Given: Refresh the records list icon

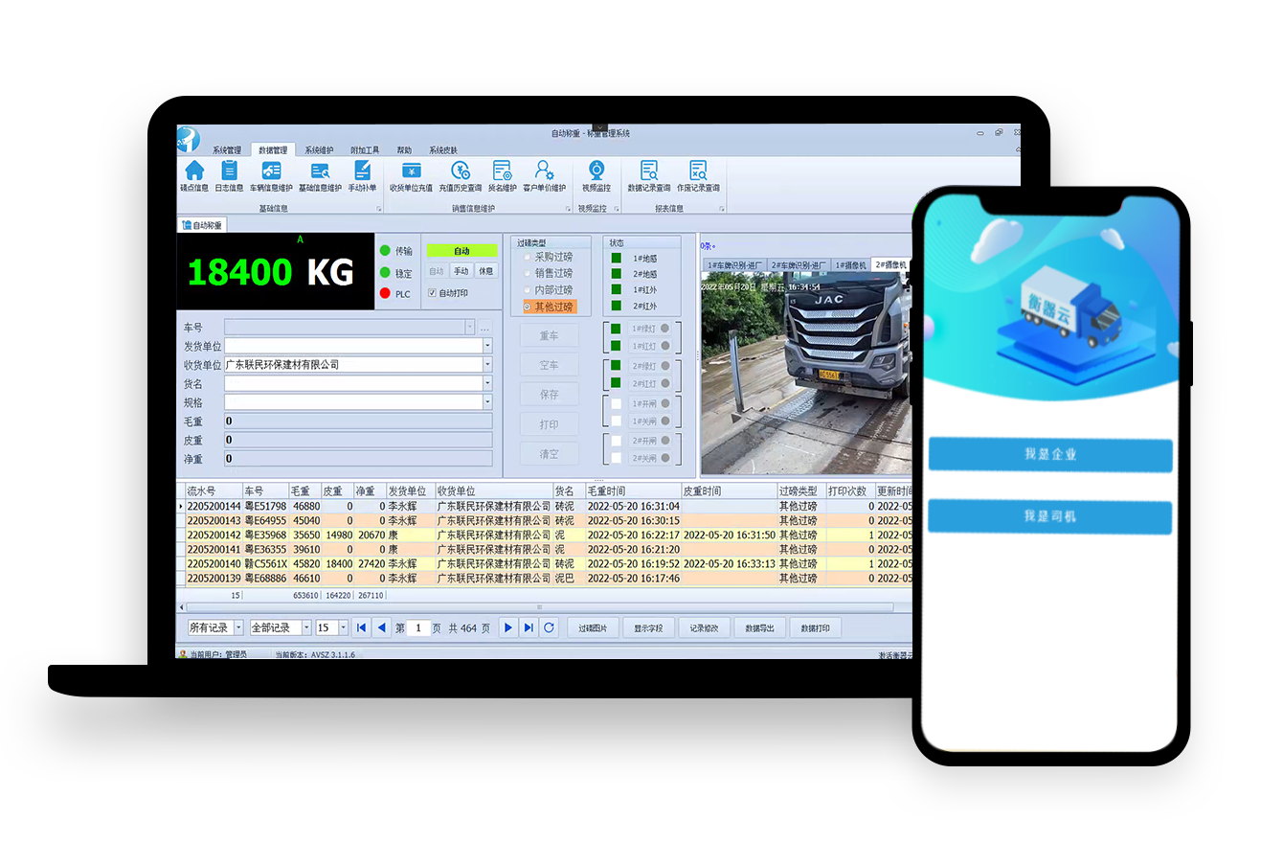Looking at the screenshot, I should (x=549, y=627).
